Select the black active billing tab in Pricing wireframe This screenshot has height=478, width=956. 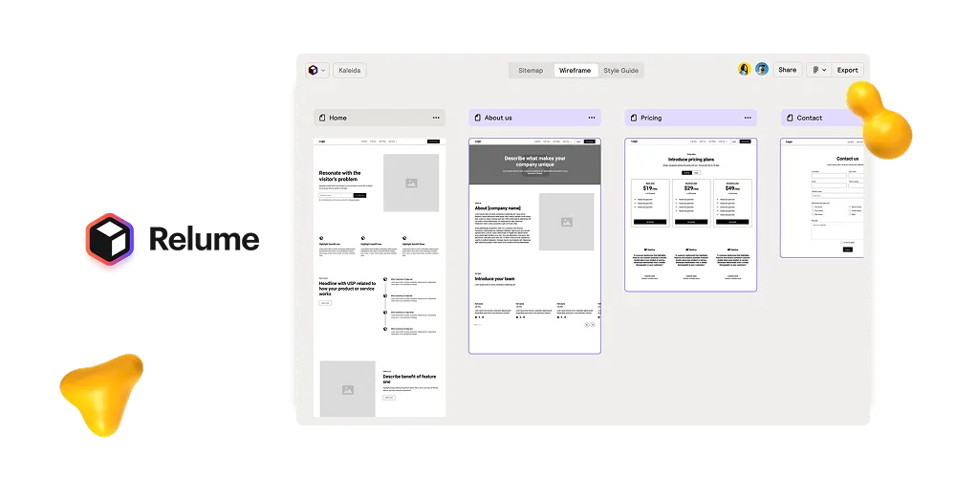click(x=686, y=172)
